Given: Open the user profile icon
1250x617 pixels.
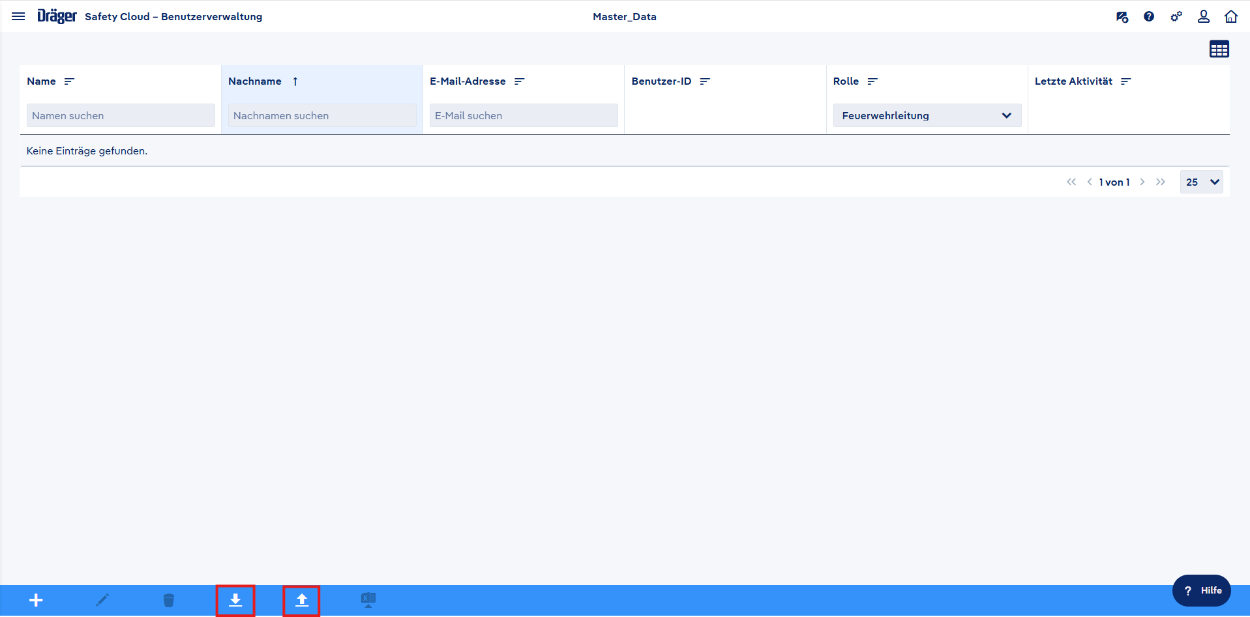Looking at the screenshot, I should click(x=1204, y=17).
